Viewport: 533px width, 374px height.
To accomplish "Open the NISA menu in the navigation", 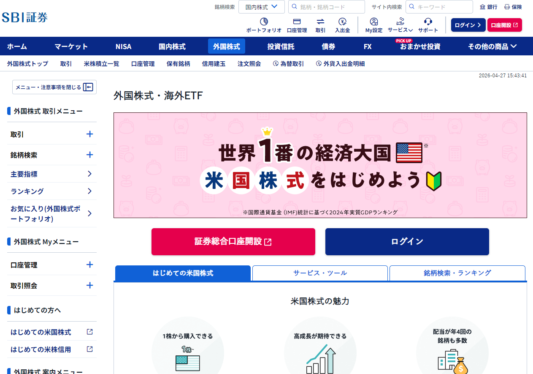I will [x=123, y=46].
